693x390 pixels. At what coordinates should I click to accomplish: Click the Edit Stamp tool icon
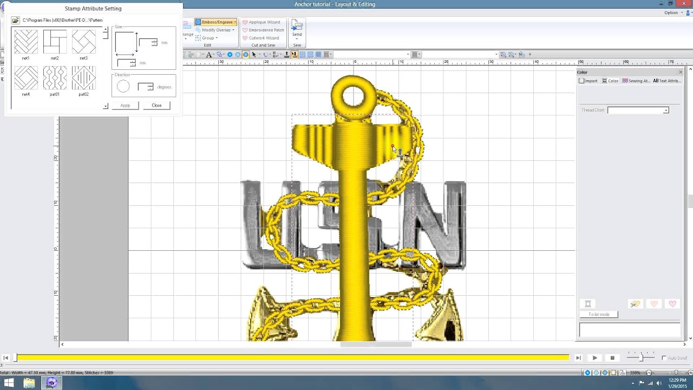point(294,55)
